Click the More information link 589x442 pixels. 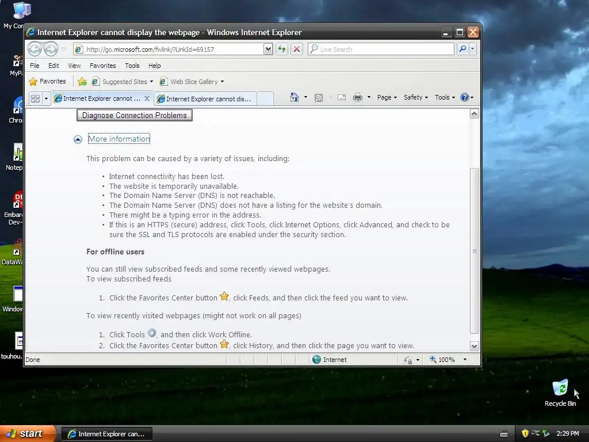pyautogui.click(x=119, y=139)
